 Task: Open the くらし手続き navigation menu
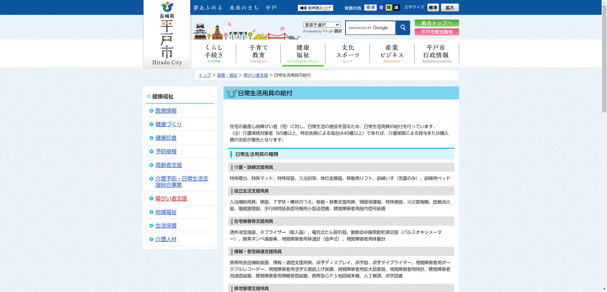(x=214, y=53)
